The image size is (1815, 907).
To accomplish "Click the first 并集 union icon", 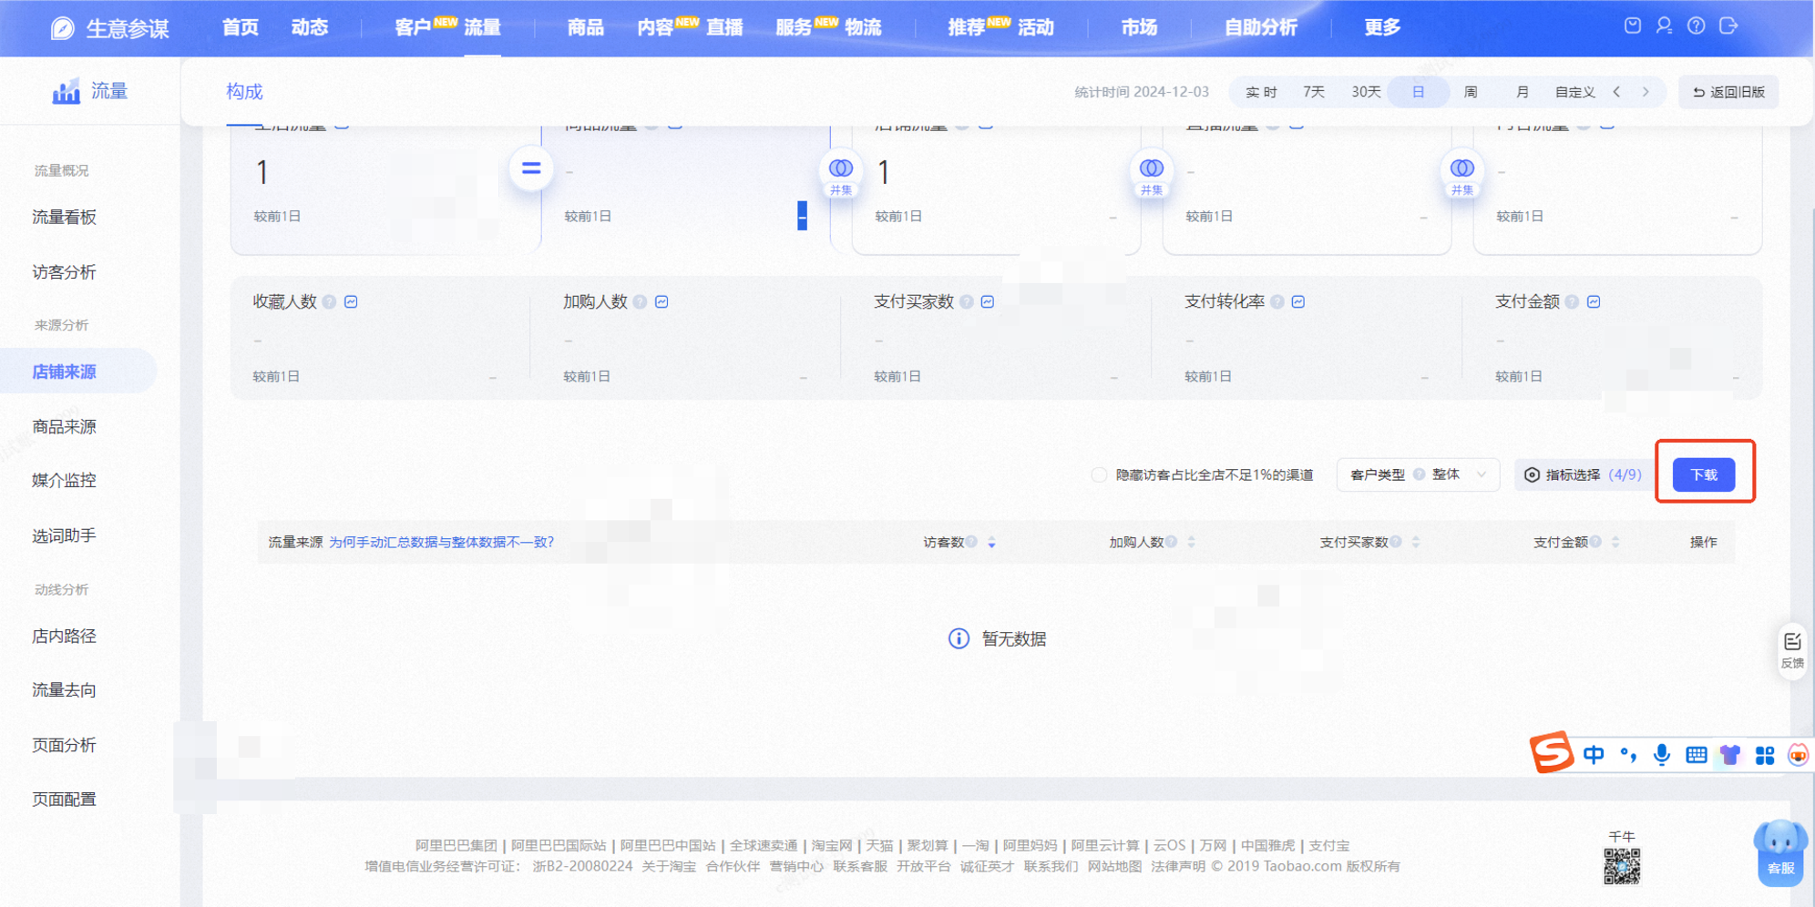I will click(x=840, y=173).
